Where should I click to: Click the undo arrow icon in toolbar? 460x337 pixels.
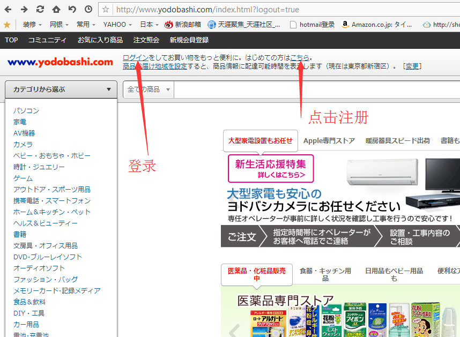72,10
